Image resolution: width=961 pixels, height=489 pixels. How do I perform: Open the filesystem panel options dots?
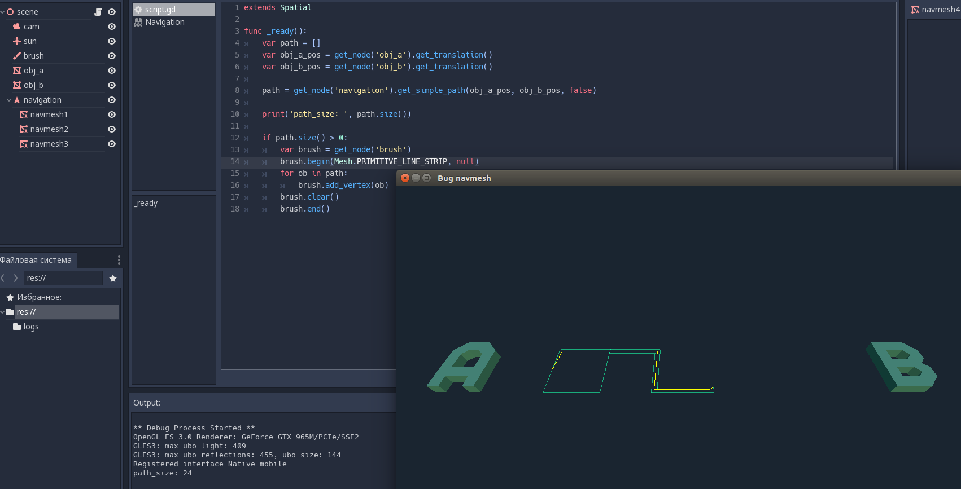[x=119, y=260]
